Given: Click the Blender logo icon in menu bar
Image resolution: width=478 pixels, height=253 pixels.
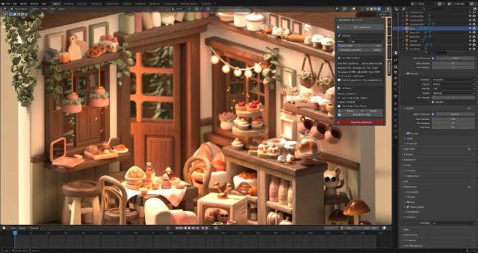Looking at the screenshot, I should tap(3, 4).
